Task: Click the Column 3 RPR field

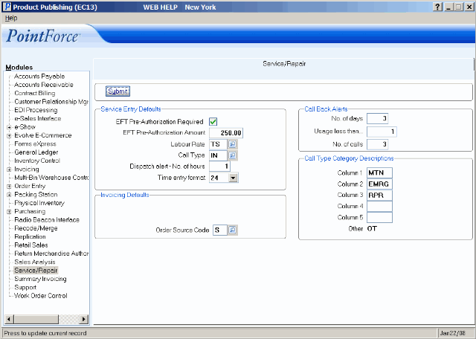Action: coord(380,195)
